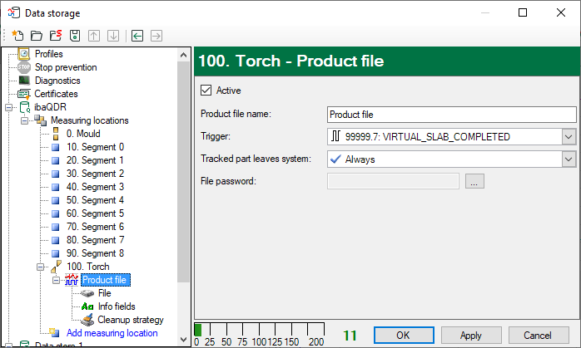The image size is (581, 348).
Task: Click the blue square beside 10. Segment 0
Action: (x=56, y=148)
